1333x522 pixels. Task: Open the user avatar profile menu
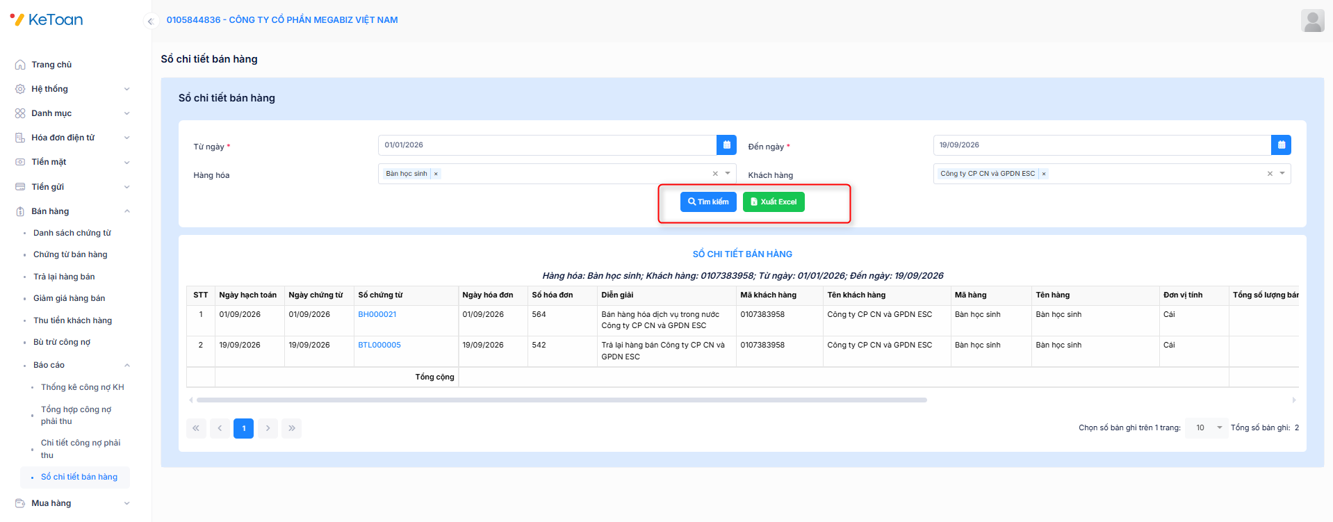point(1313,20)
